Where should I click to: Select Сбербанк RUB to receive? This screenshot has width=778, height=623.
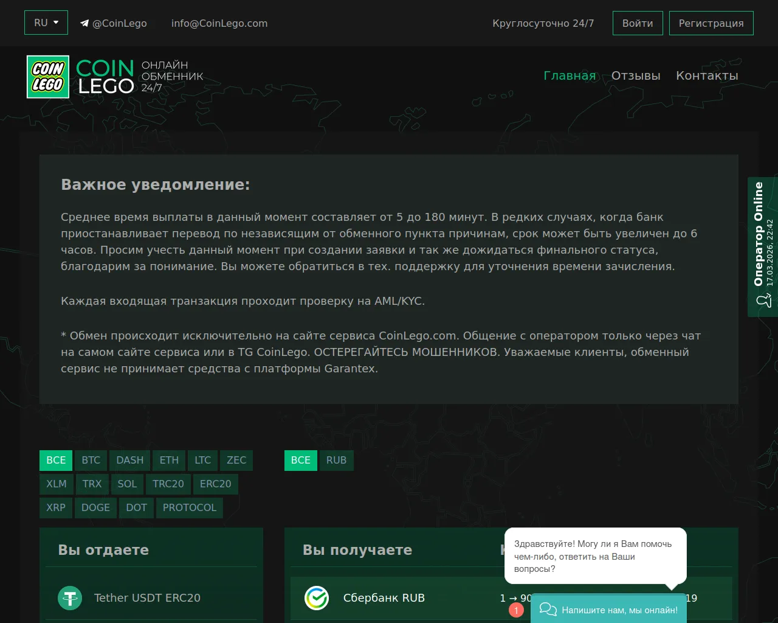pyautogui.click(x=511, y=598)
